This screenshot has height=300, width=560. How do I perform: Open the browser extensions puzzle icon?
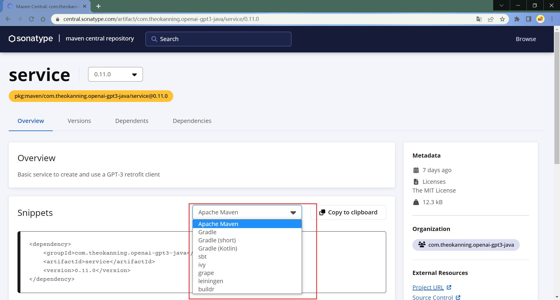coord(517,19)
